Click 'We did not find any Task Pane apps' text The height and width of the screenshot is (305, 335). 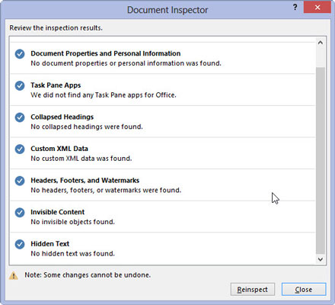pos(104,95)
